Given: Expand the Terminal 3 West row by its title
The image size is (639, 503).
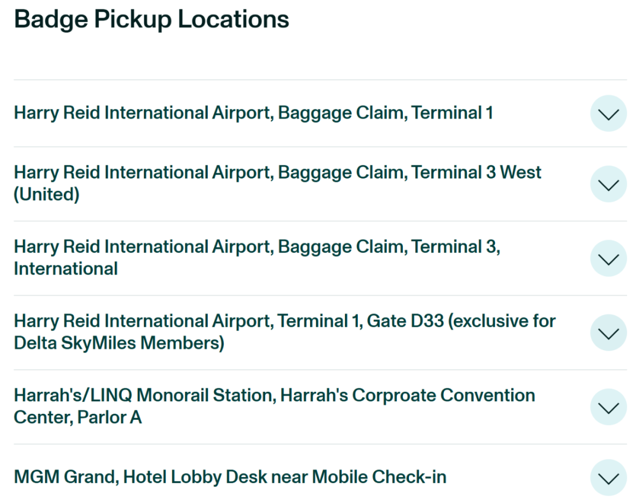Looking at the screenshot, I should pyautogui.click(x=277, y=173).
